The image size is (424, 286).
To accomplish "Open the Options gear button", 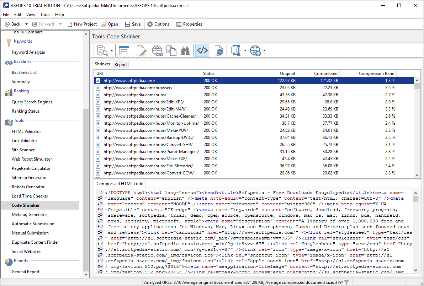I will (x=158, y=24).
